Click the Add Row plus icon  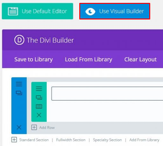click(x=34, y=127)
